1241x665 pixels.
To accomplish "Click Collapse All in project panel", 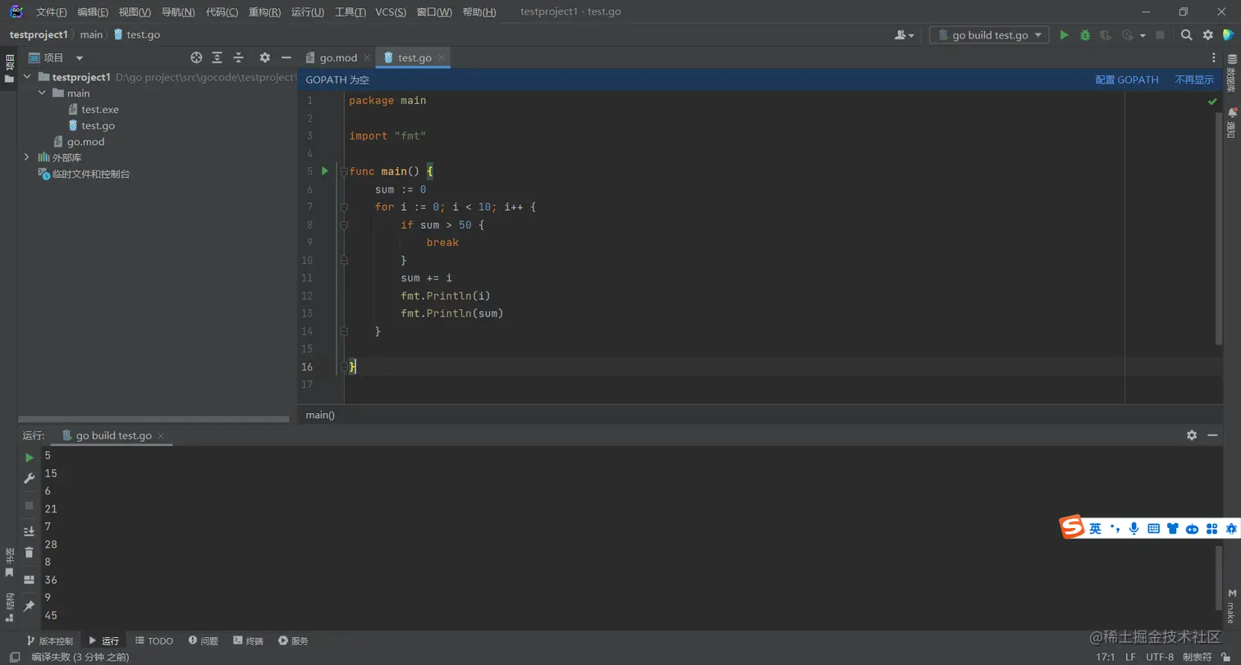I will pos(239,57).
